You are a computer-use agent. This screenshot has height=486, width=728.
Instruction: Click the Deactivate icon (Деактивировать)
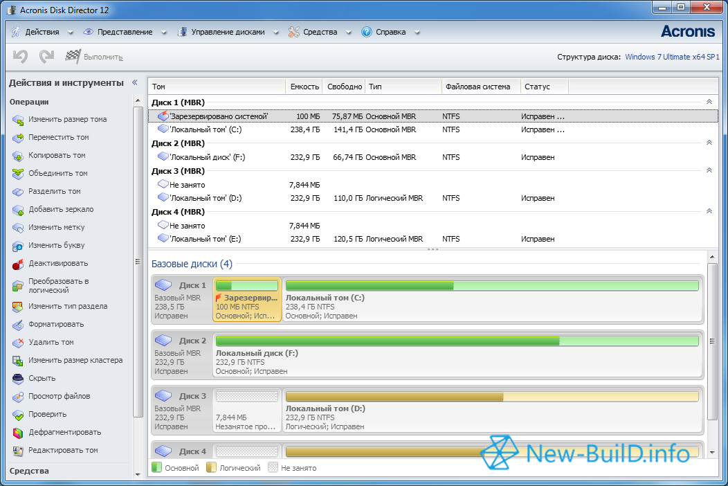(18, 264)
